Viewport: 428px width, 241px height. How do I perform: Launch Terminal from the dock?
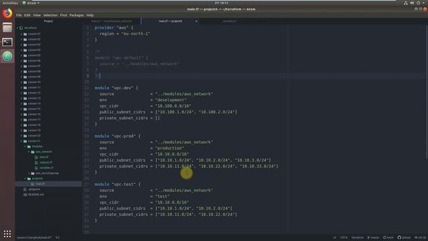(7, 42)
